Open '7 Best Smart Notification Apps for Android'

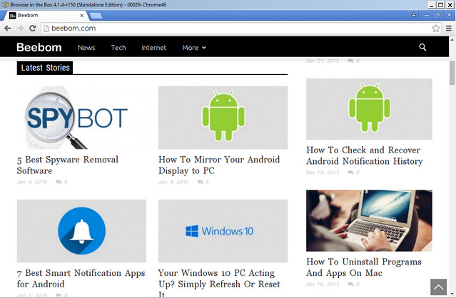click(81, 278)
